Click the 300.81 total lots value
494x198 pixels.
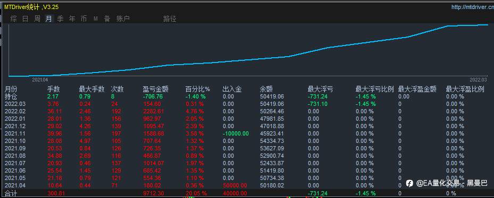pos(56,193)
